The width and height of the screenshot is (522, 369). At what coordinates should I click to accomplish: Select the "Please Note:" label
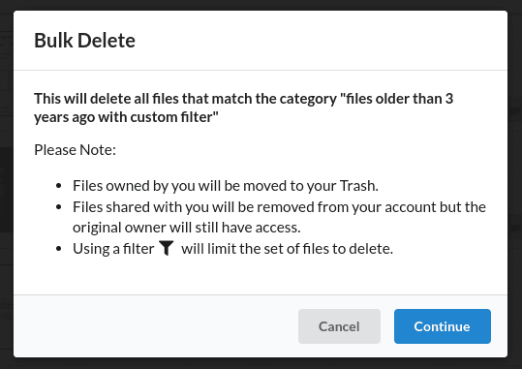pos(75,150)
